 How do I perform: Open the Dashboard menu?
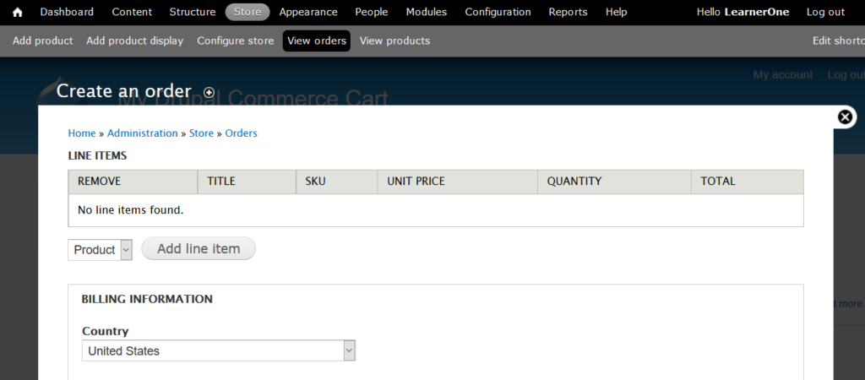click(67, 12)
